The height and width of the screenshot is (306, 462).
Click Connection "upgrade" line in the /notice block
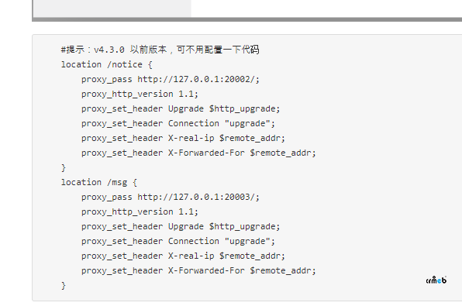click(178, 123)
